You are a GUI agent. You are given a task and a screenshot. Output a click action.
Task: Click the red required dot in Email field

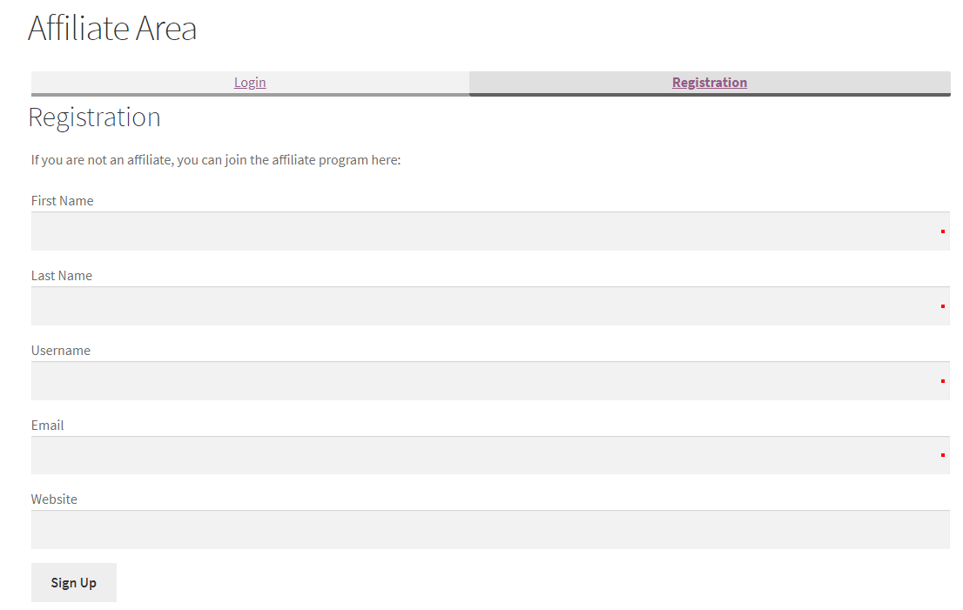pos(942,455)
